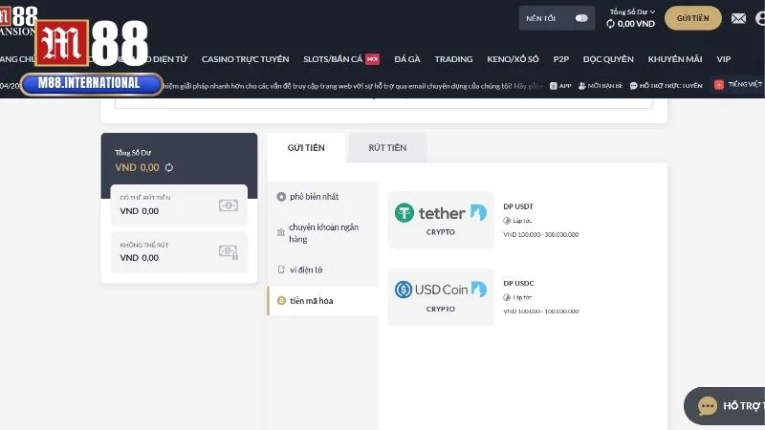The height and width of the screenshot is (430, 765).
Task: Select chuyển khoản ngân hàng category
Action: pos(323,233)
